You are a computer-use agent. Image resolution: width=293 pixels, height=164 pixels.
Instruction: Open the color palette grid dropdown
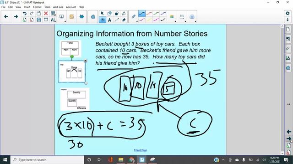tap(172, 17)
